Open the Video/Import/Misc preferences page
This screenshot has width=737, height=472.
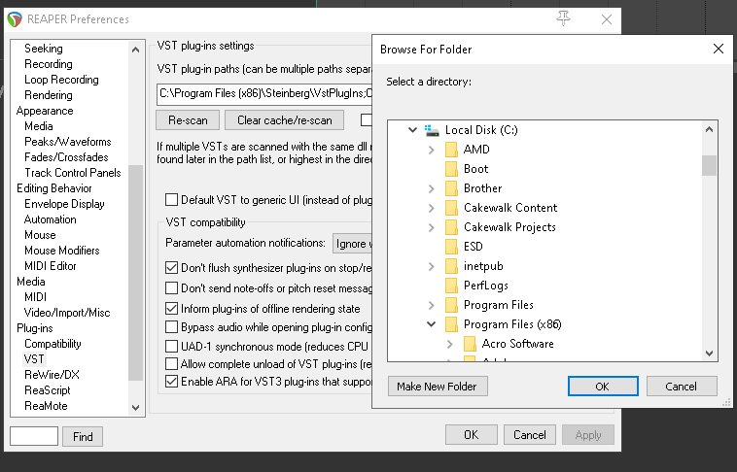(x=67, y=313)
